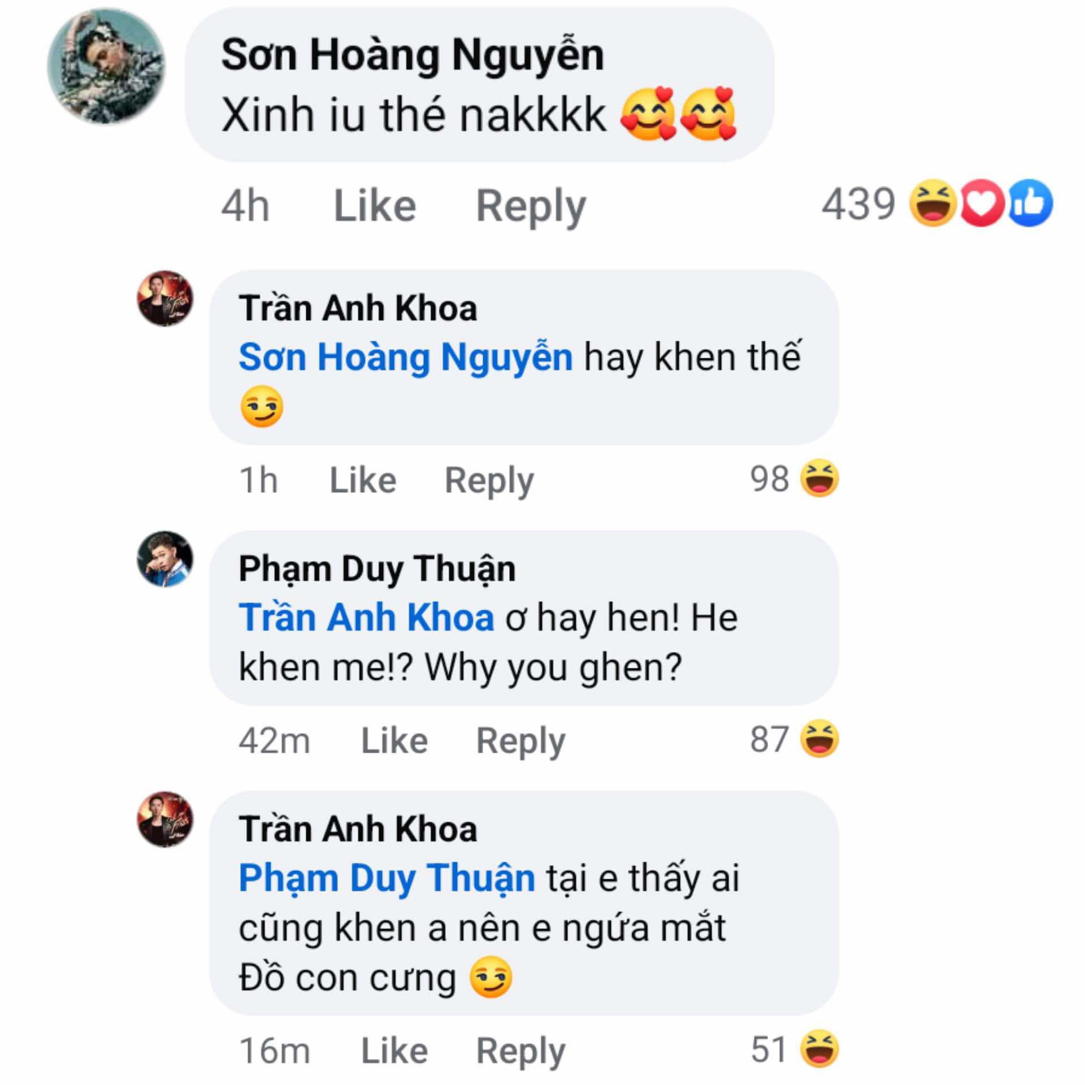Open Phạm Duy Thuận's avatar thumbnail
This screenshot has height=1085, width=1085.
[x=165, y=559]
